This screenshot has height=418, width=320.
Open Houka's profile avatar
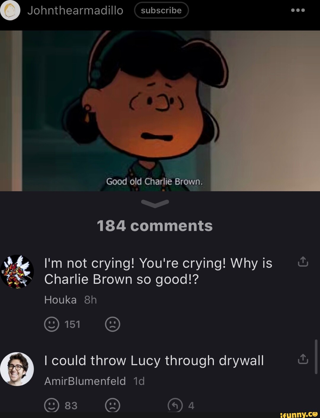point(17,271)
